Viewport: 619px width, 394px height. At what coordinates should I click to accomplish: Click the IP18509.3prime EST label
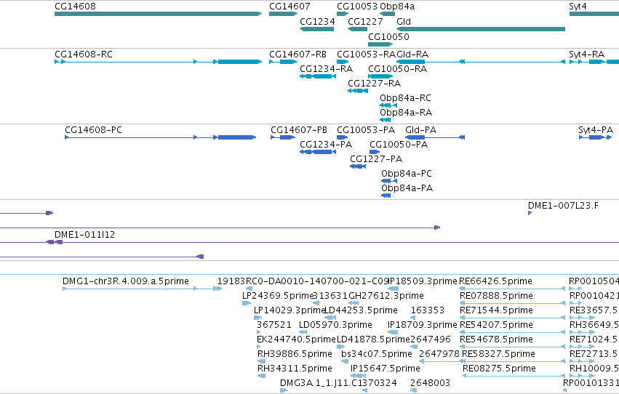(x=423, y=281)
